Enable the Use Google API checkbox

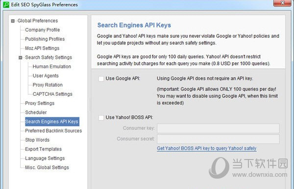click(101, 79)
